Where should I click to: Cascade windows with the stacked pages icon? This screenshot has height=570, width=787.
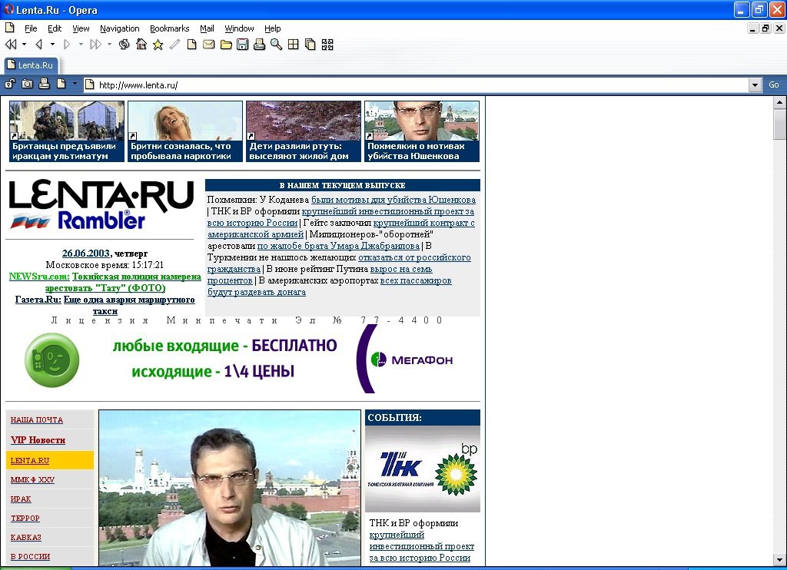(x=310, y=45)
